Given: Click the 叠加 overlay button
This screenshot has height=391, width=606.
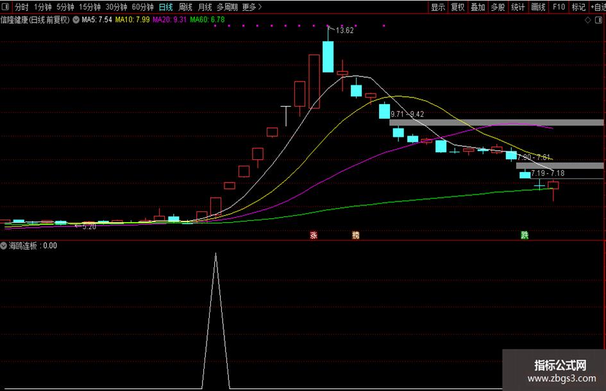Looking at the screenshot, I should point(478,7).
